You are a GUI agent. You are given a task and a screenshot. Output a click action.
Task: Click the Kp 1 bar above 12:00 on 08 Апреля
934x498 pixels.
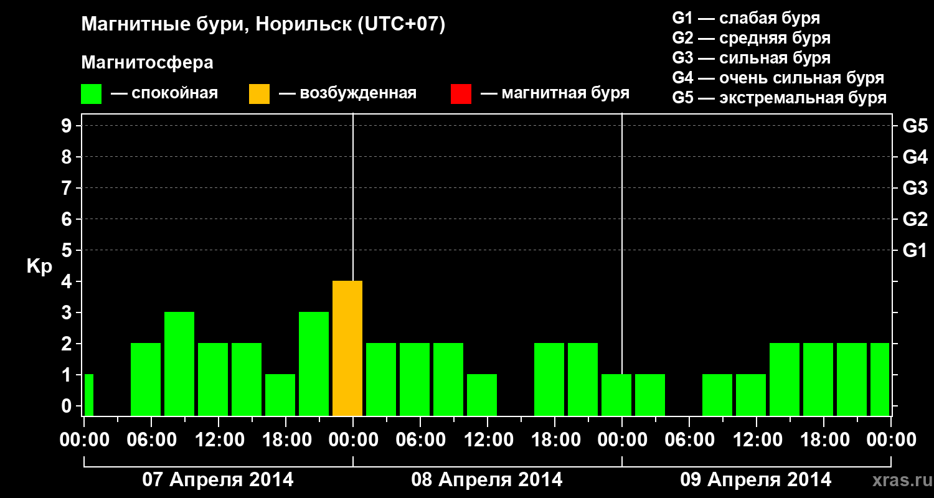pyautogui.click(x=482, y=395)
